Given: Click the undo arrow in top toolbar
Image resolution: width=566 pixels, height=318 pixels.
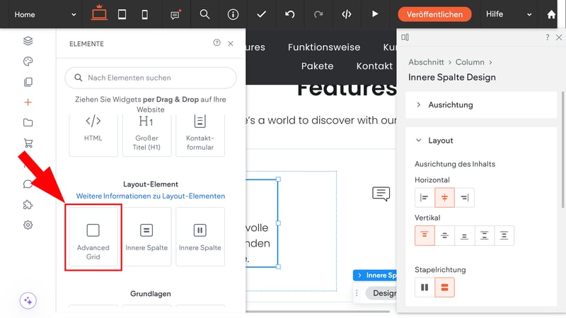Looking at the screenshot, I should coord(289,14).
